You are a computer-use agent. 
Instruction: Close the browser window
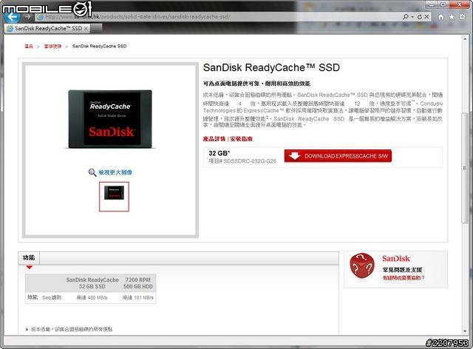coord(460,4)
